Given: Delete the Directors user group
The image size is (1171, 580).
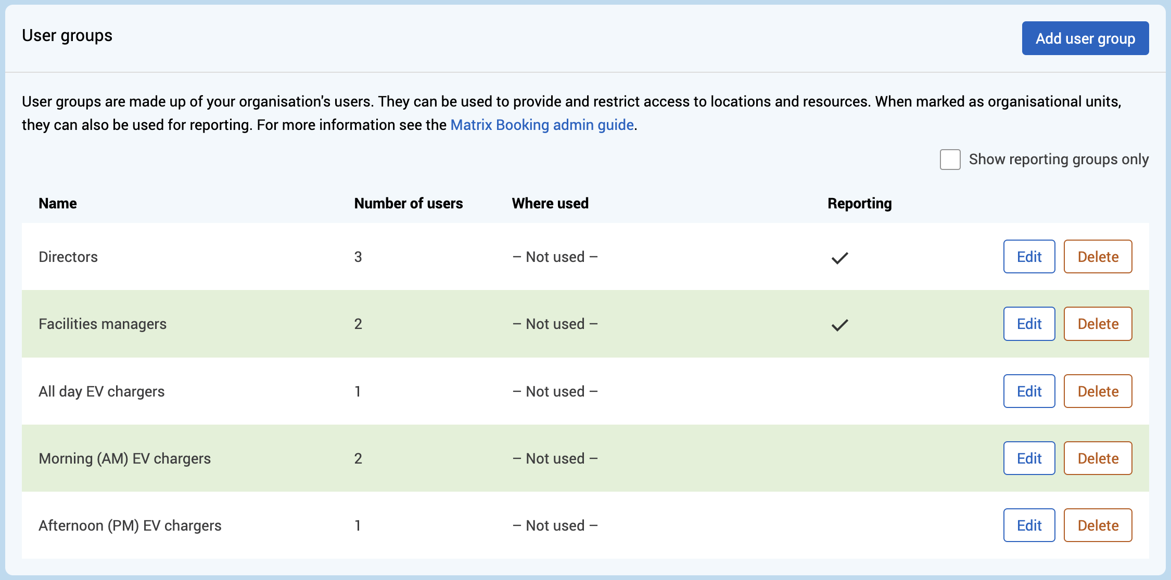Looking at the screenshot, I should tap(1098, 257).
